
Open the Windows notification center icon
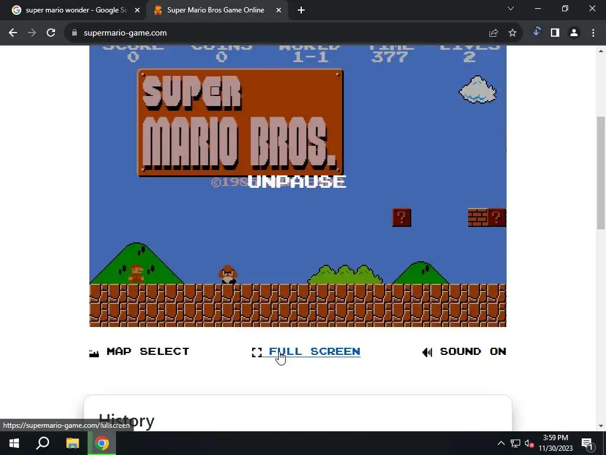tap(587, 443)
